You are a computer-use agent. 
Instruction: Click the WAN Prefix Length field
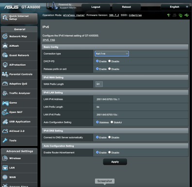pos(99,84)
